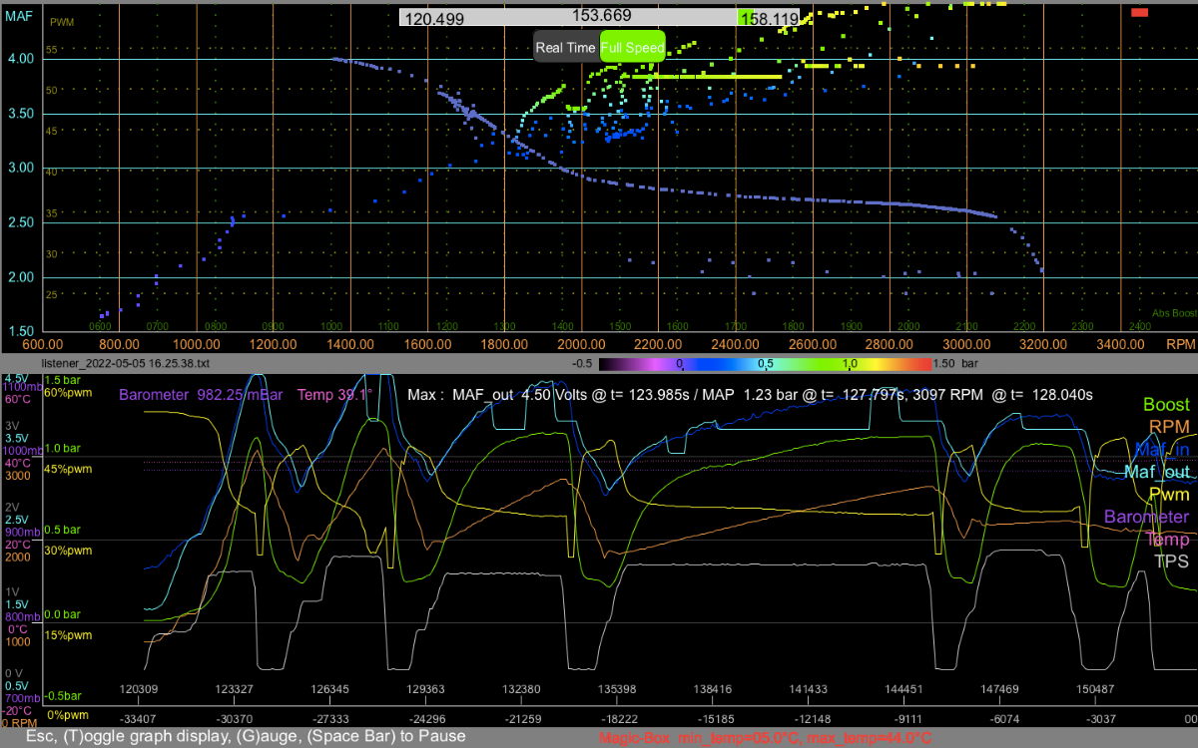Viewport: 1198px width, 748px height.
Task: Click the red recording indicator rectangle
Action: point(1139,12)
